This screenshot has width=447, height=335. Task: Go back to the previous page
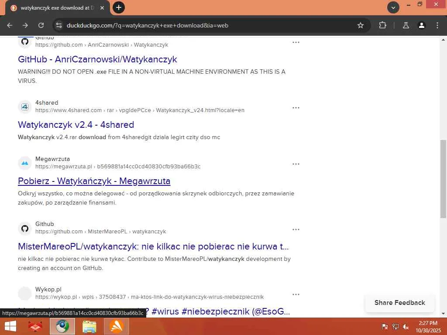[x=10, y=25]
